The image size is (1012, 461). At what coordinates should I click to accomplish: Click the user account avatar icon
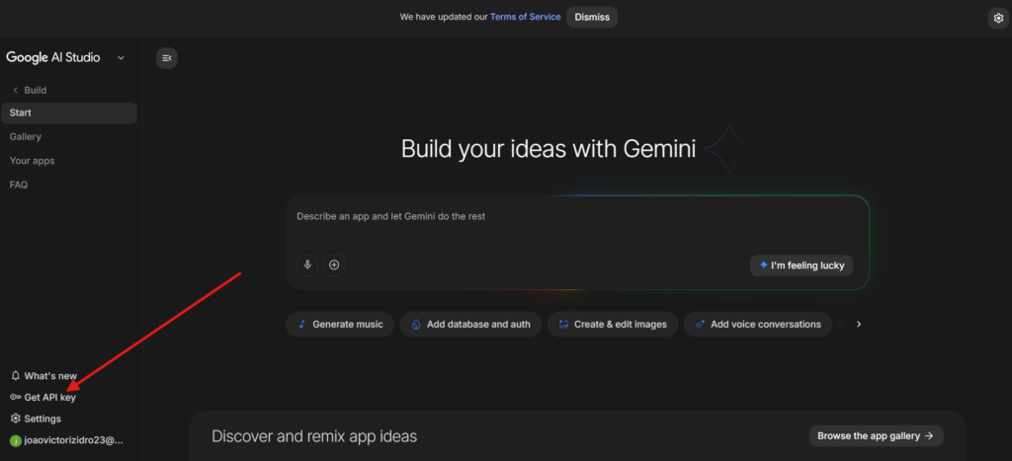tap(15, 440)
